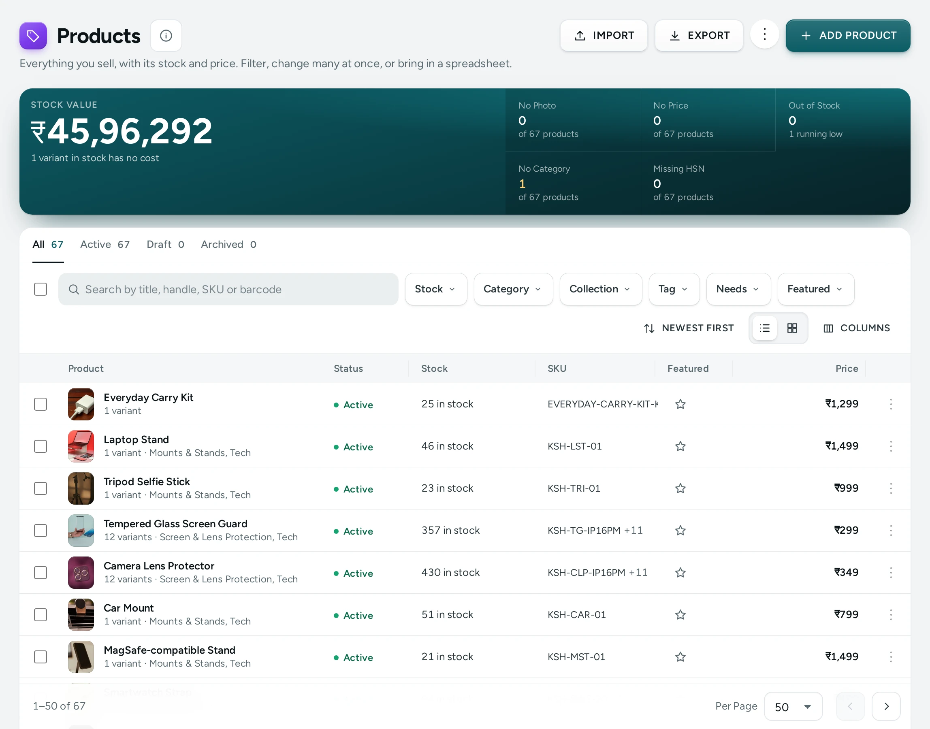Click the Add Product button
The image size is (930, 729).
[848, 35]
